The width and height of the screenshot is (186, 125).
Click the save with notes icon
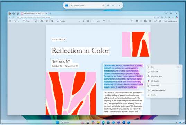pos(145,21)
